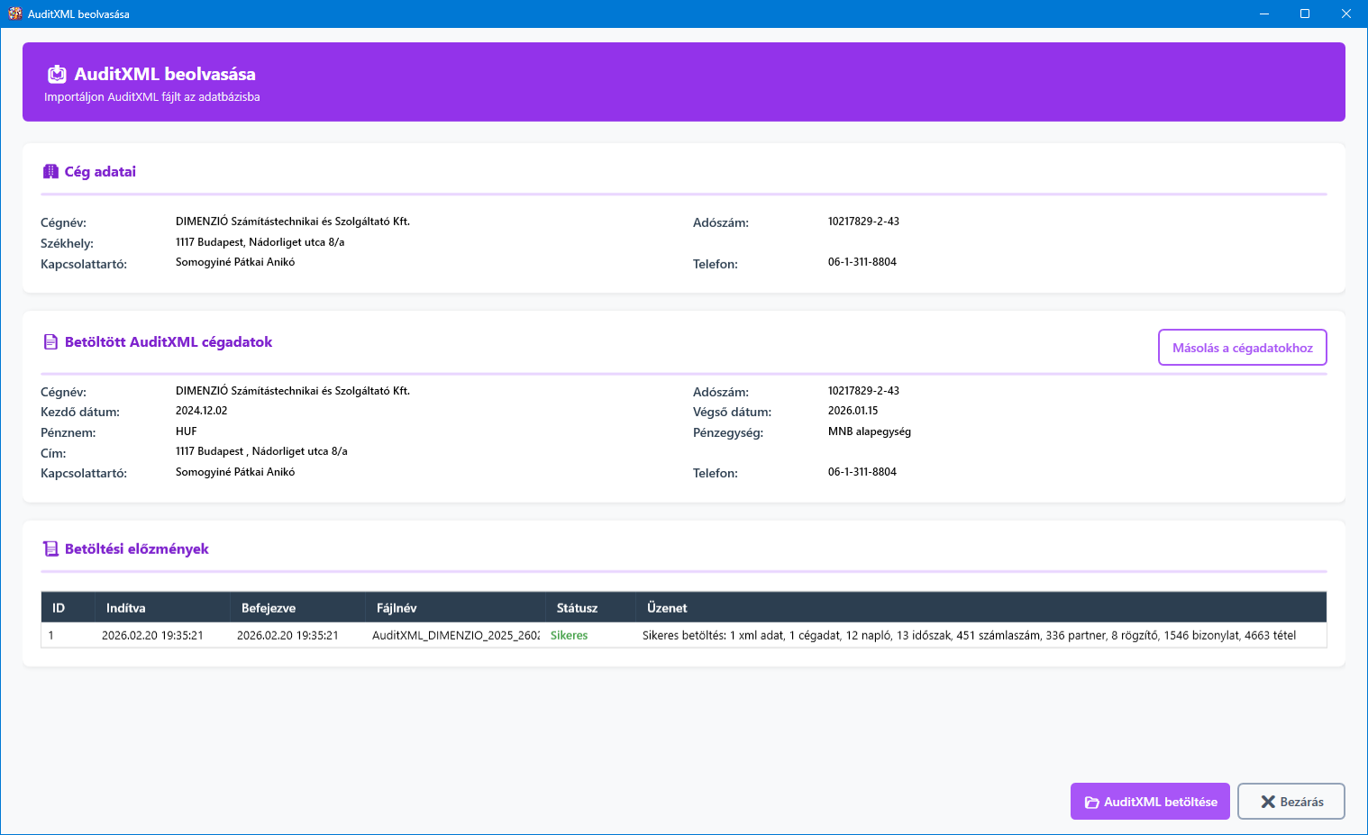Maximize the AuditXML beolvasása window

coord(1304,14)
